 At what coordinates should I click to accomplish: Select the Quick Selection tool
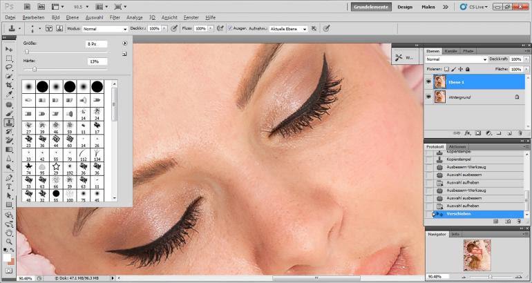click(9, 76)
